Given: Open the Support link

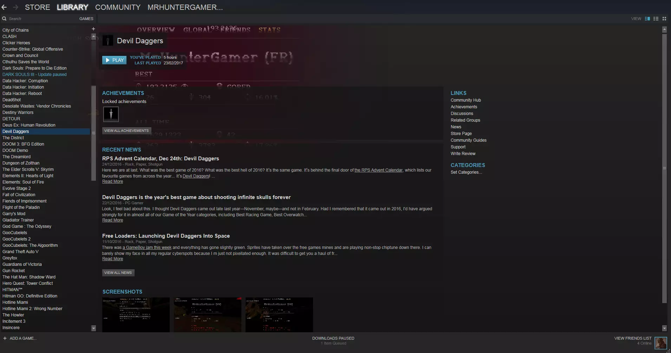Looking at the screenshot, I should click(x=458, y=147).
